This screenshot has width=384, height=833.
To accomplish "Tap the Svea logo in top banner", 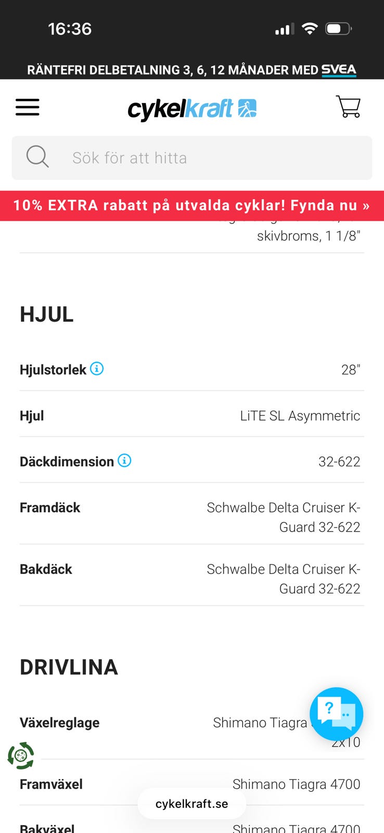I will 339,70.
